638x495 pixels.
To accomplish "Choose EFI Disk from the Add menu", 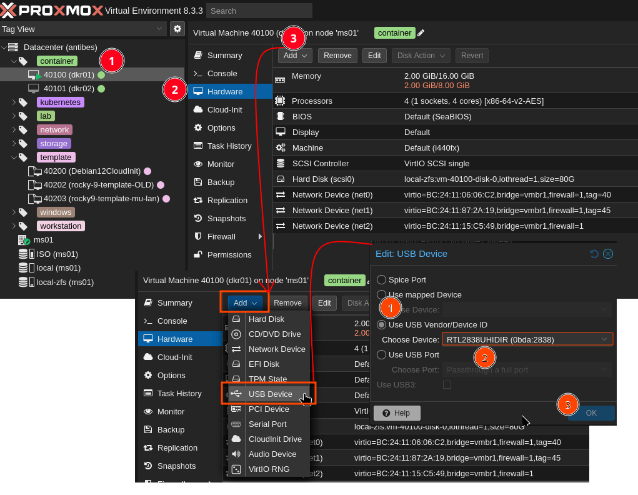I will 269,364.
